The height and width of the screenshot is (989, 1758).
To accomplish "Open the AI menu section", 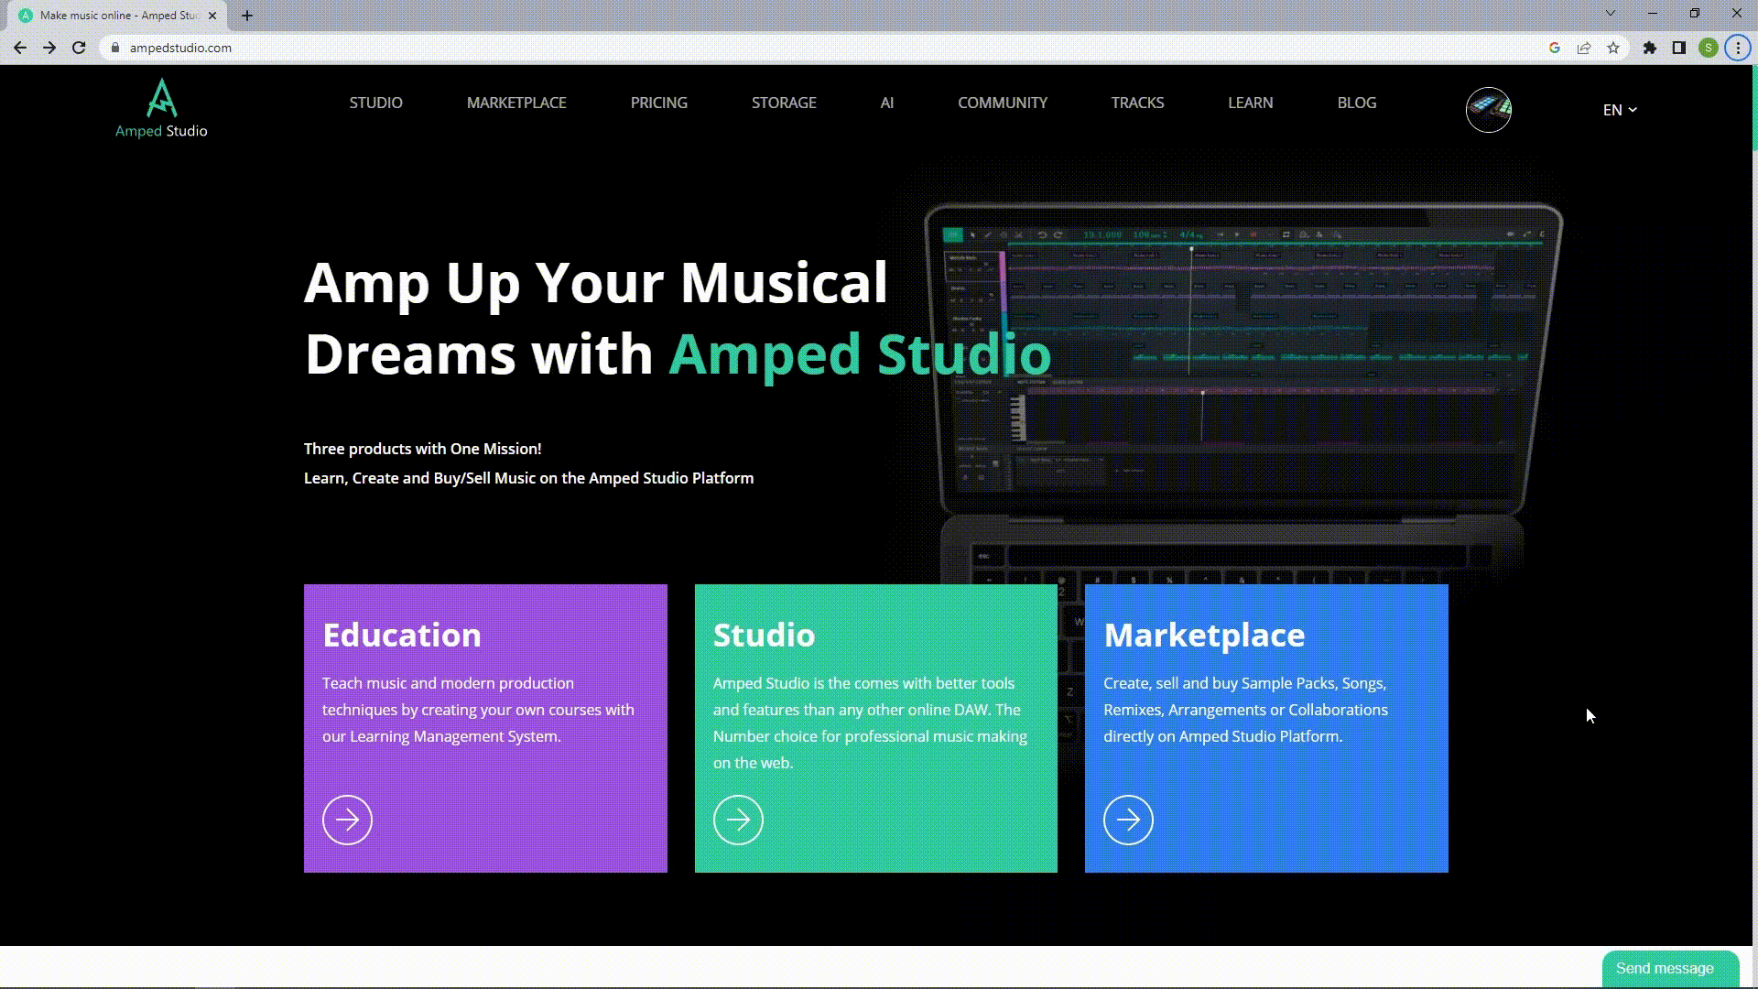I will [887, 103].
